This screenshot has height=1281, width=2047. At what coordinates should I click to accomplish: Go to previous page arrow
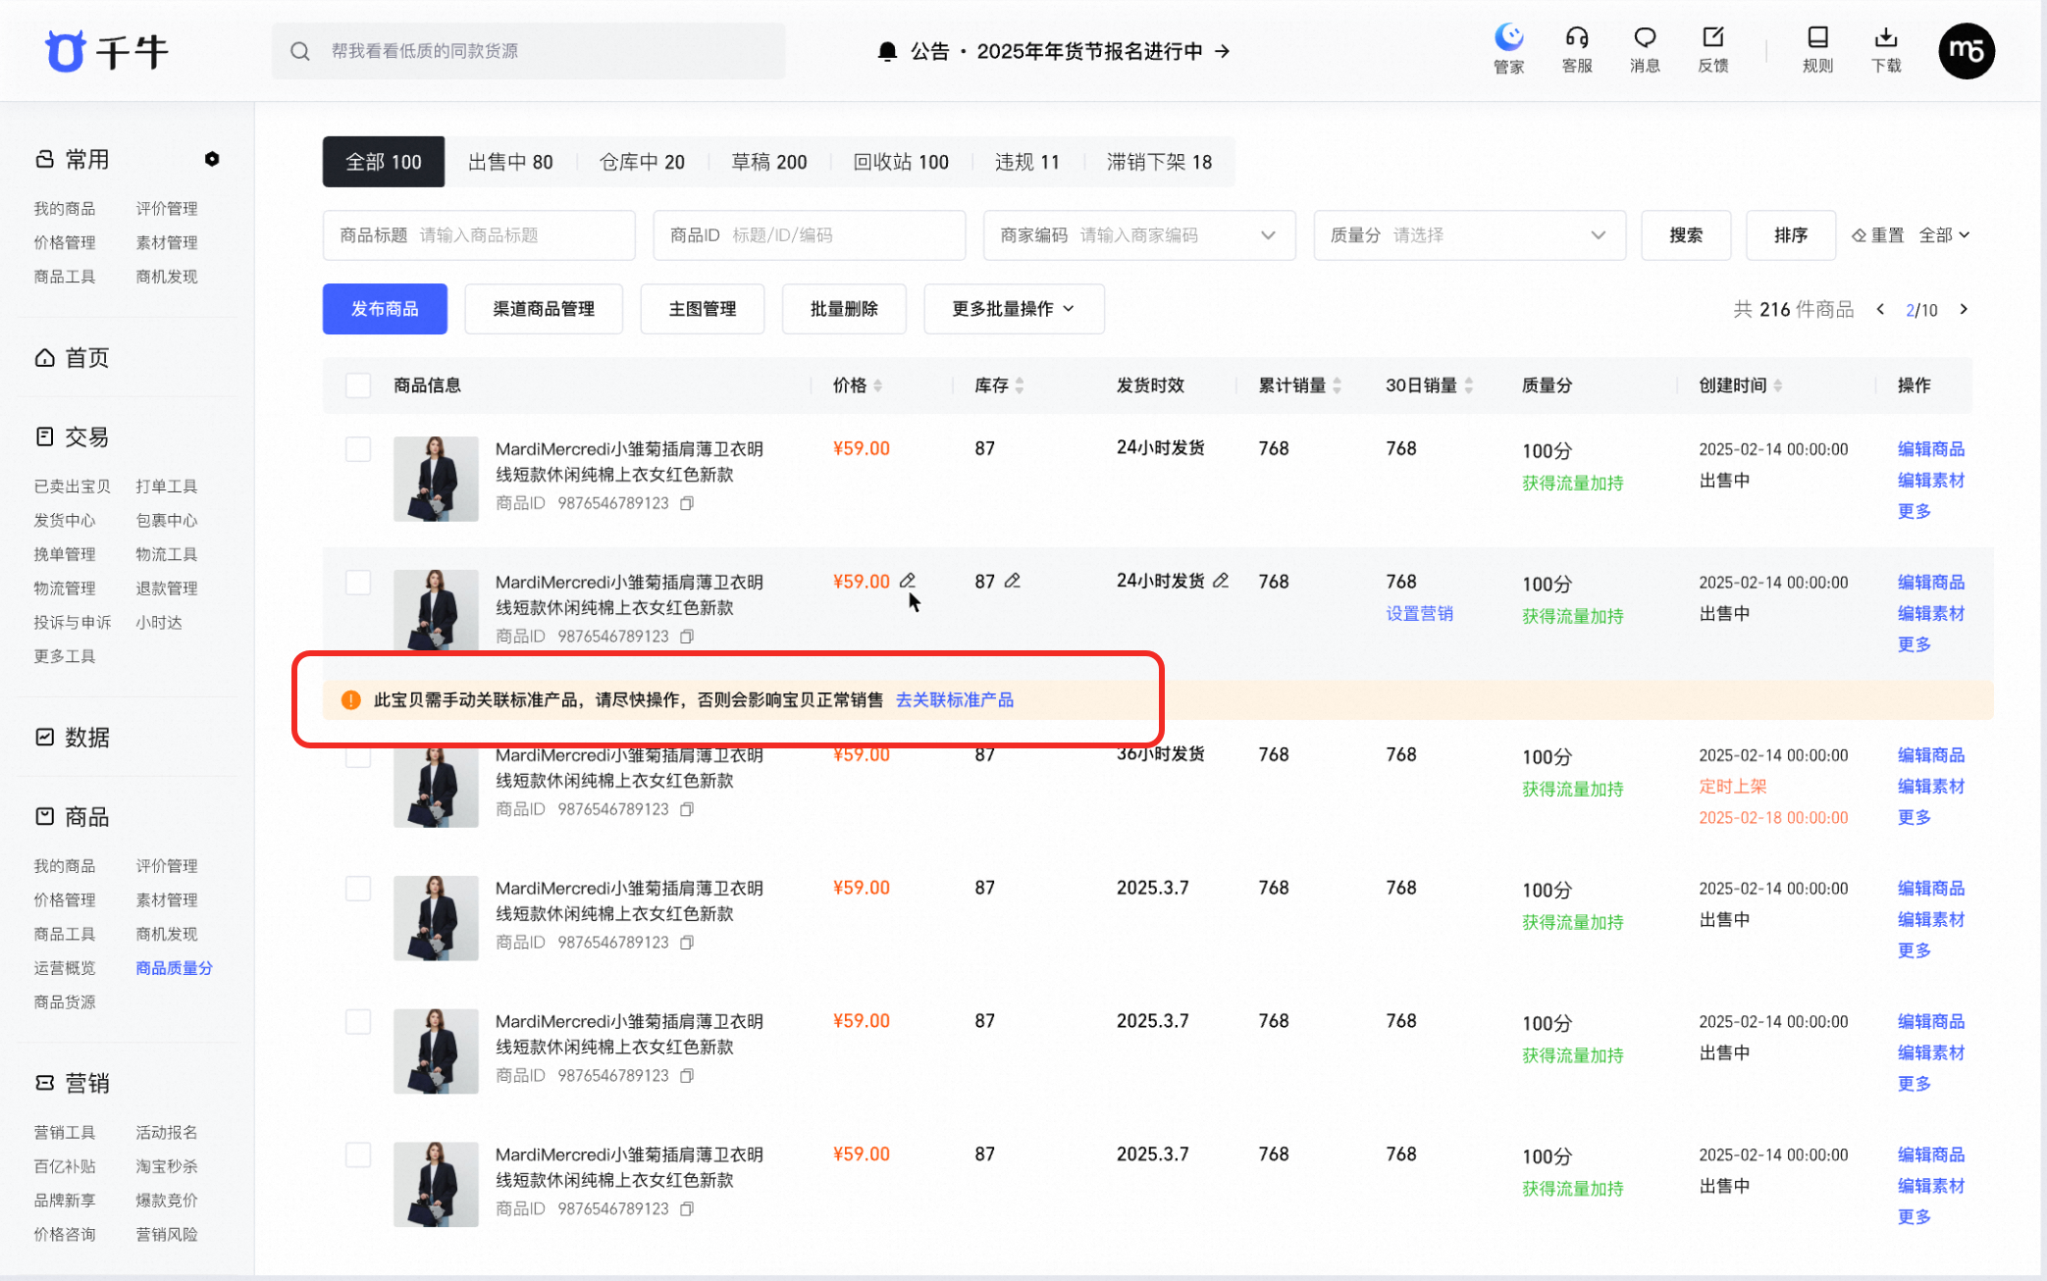coord(1880,309)
